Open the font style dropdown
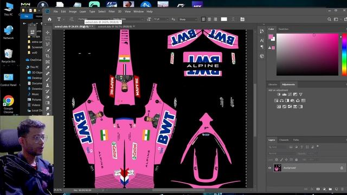 tap(128, 19)
